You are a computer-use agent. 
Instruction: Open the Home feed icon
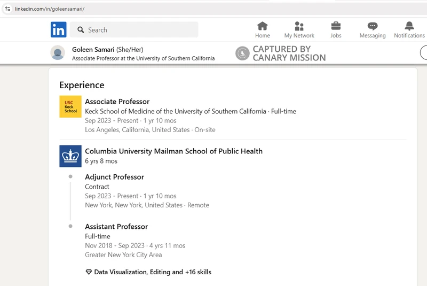pos(263,26)
